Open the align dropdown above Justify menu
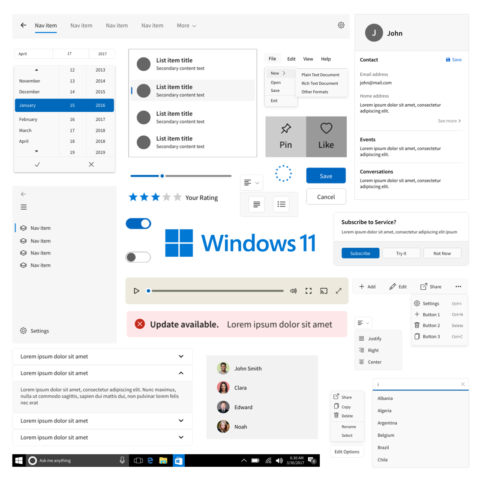The image size is (480, 480). 363,323
